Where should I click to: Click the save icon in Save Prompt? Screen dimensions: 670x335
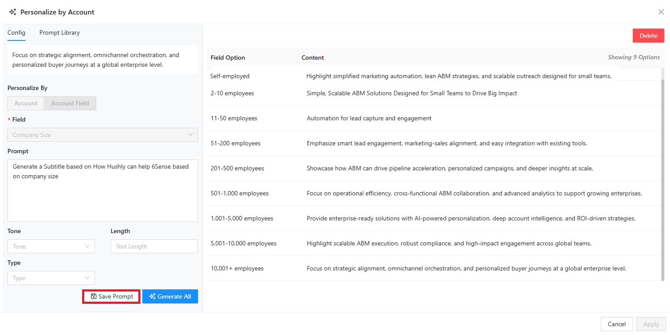(94, 296)
